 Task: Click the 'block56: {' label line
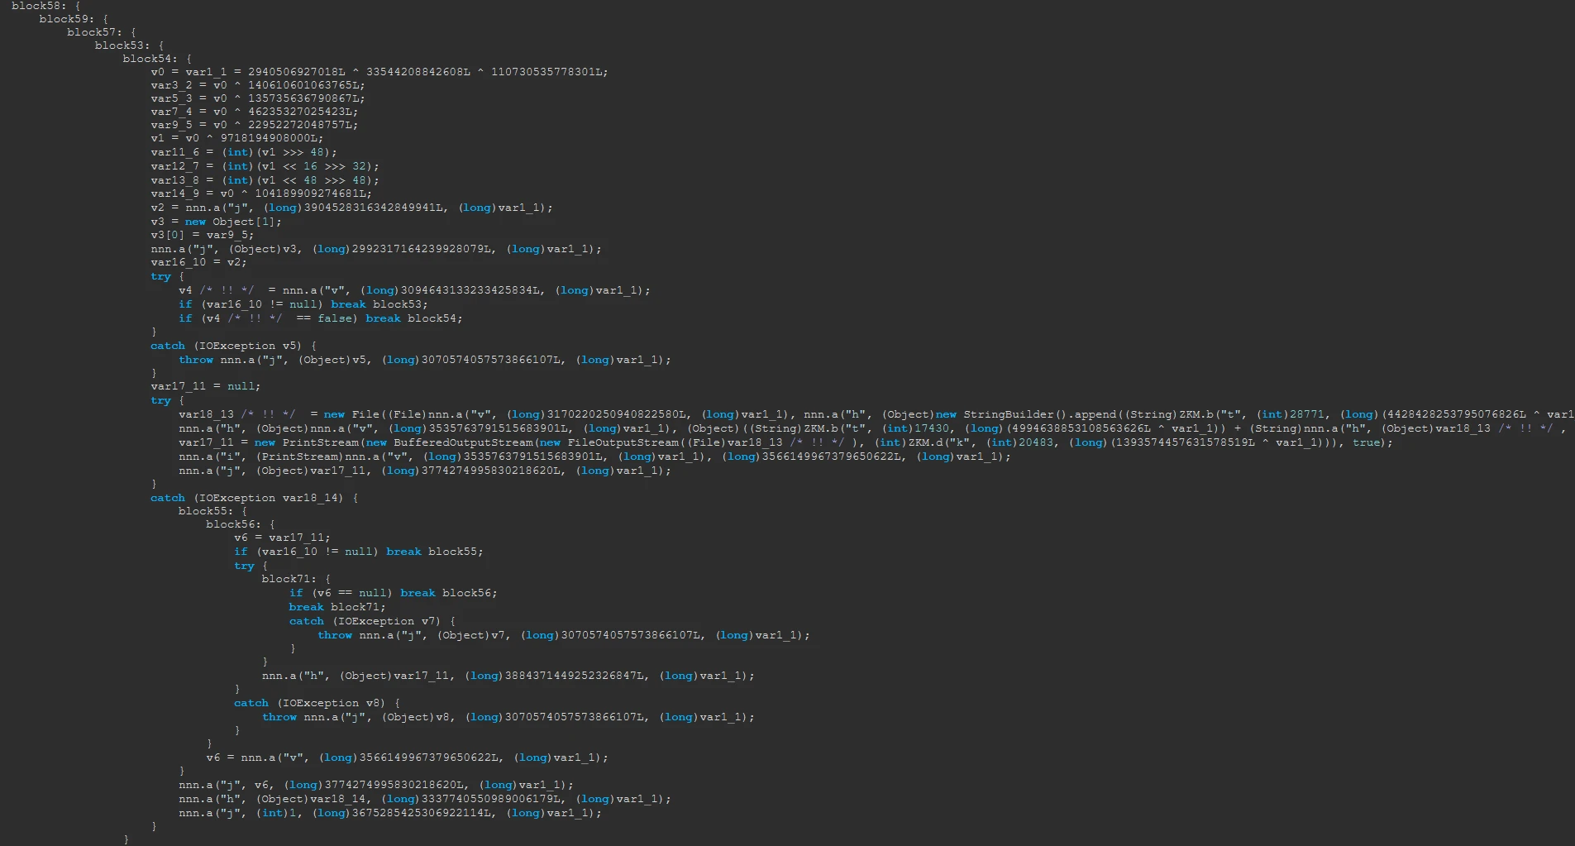241,524
